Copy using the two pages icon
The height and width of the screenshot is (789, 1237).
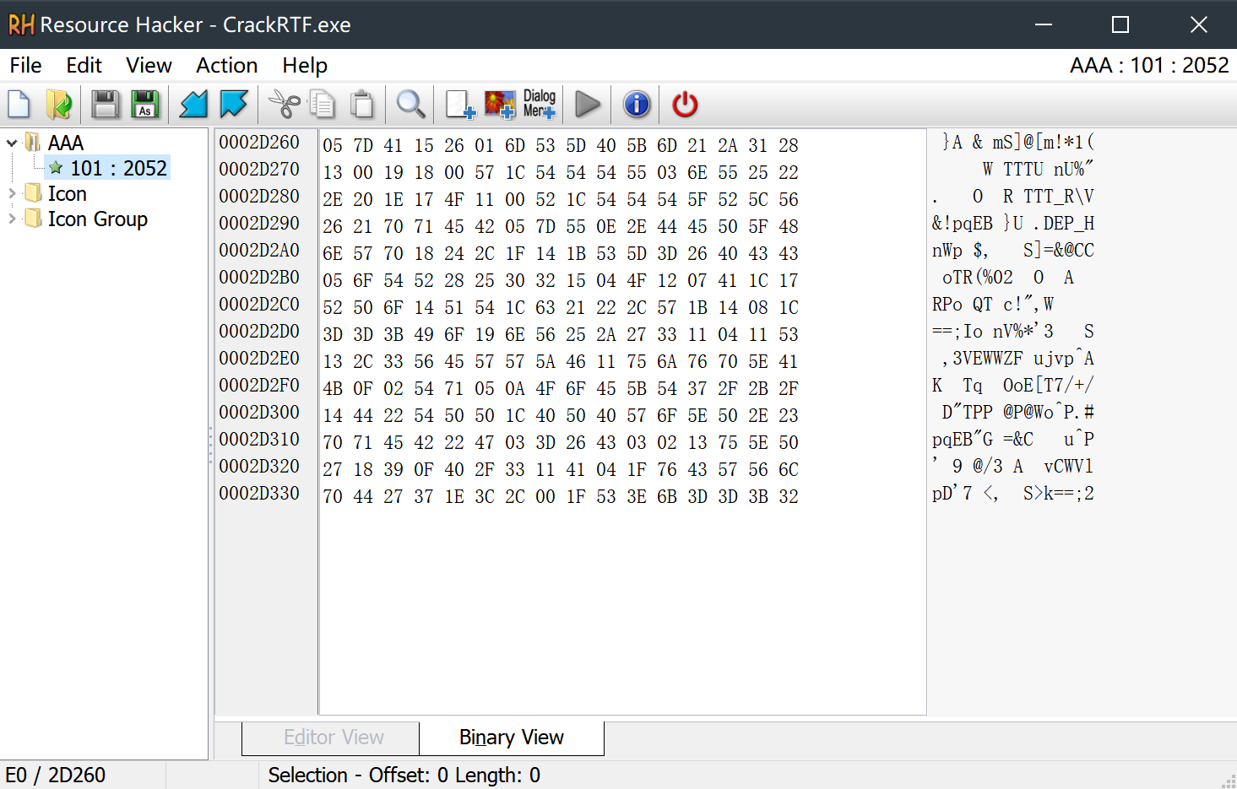323,105
